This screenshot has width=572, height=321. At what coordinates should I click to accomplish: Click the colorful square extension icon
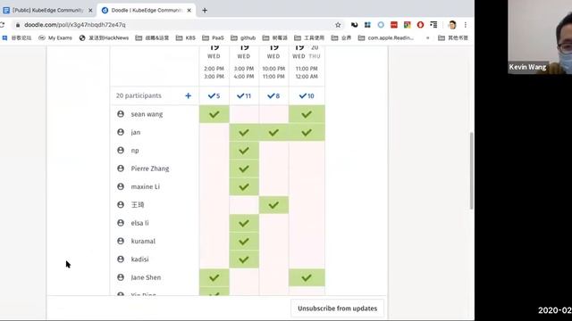point(408,25)
